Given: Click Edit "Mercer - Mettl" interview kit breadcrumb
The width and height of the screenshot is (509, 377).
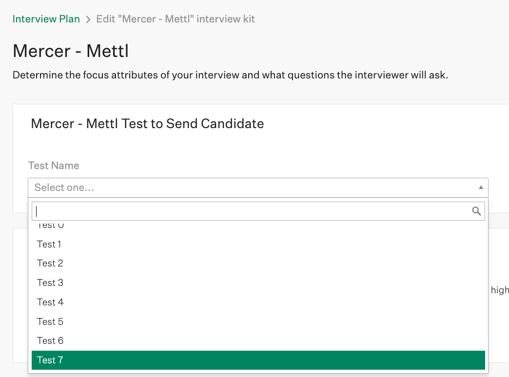Looking at the screenshot, I should click(x=176, y=19).
